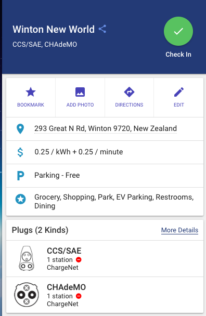Click the location pin icon
This screenshot has height=316, width=206.
click(x=20, y=129)
